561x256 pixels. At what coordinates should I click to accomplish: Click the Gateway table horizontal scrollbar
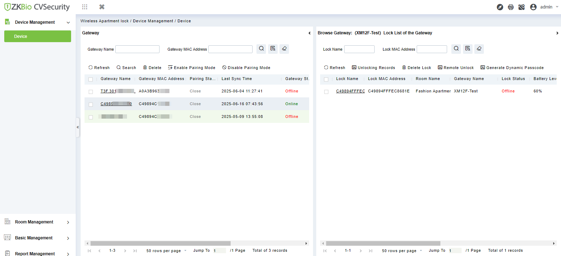click(x=161, y=243)
